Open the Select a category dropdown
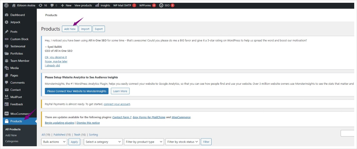This screenshot has width=357, height=149. coord(103,142)
